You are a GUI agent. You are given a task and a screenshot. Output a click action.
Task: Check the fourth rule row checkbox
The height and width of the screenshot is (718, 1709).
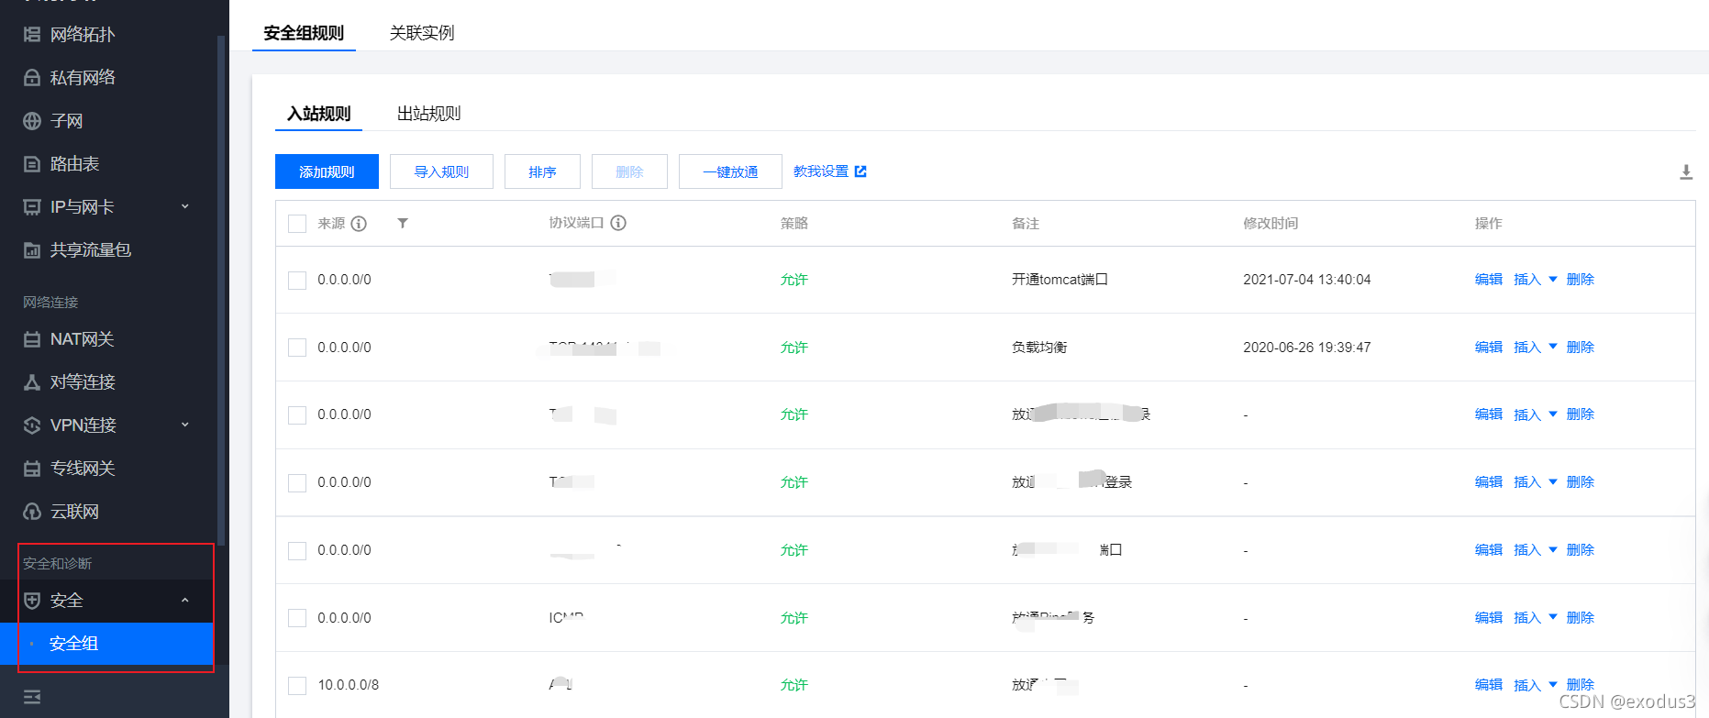pyautogui.click(x=297, y=482)
